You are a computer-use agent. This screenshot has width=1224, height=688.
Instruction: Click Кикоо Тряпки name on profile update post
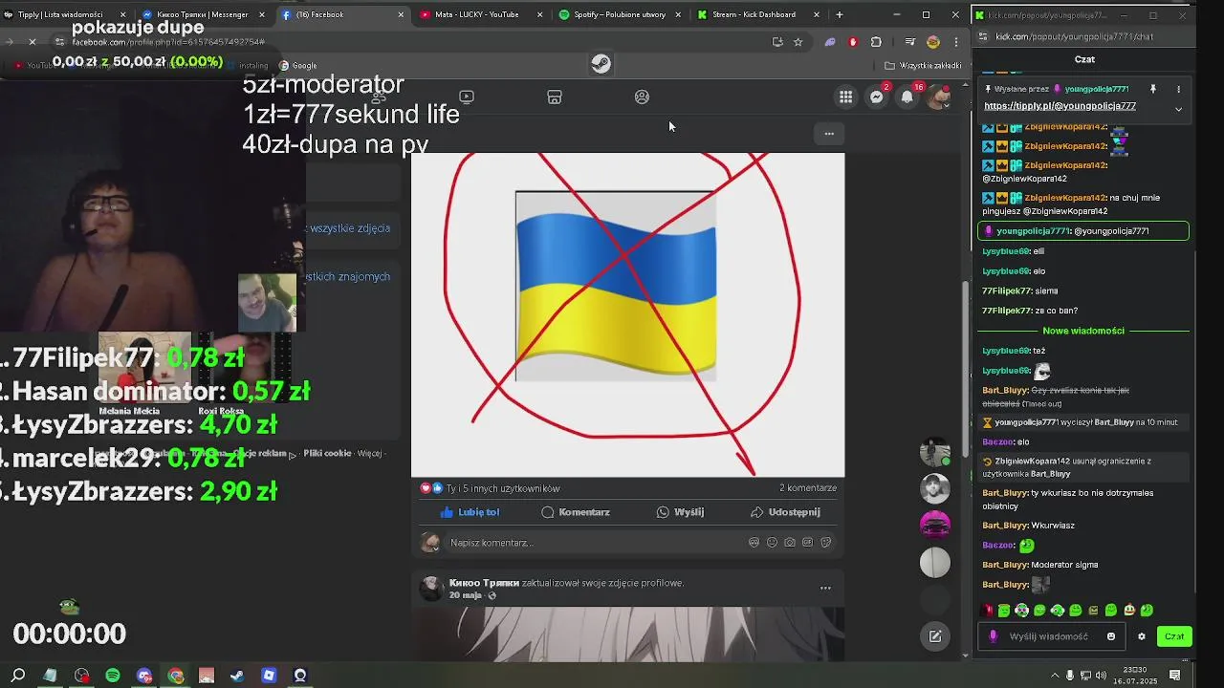[x=484, y=583]
